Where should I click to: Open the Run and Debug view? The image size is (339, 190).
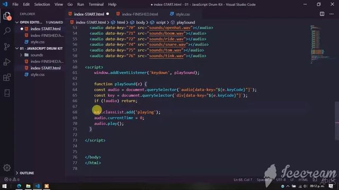coord(7,62)
